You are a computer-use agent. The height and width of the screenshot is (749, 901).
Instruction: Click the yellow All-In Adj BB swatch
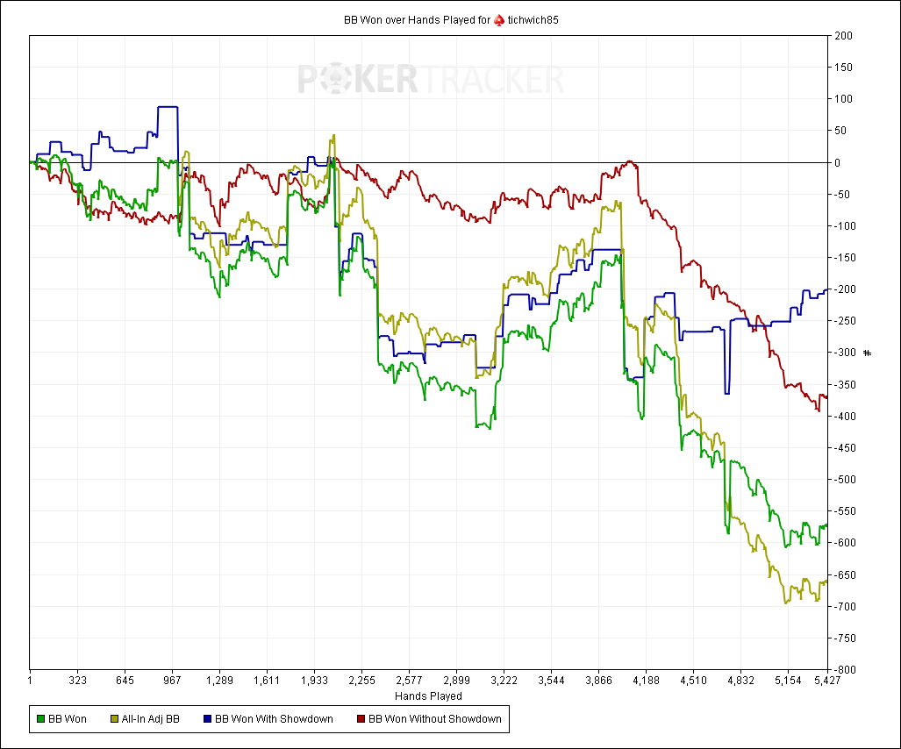(x=114, y=719)
